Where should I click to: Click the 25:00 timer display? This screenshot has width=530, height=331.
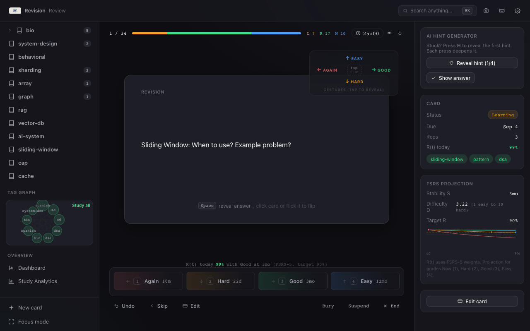point(368,33)
